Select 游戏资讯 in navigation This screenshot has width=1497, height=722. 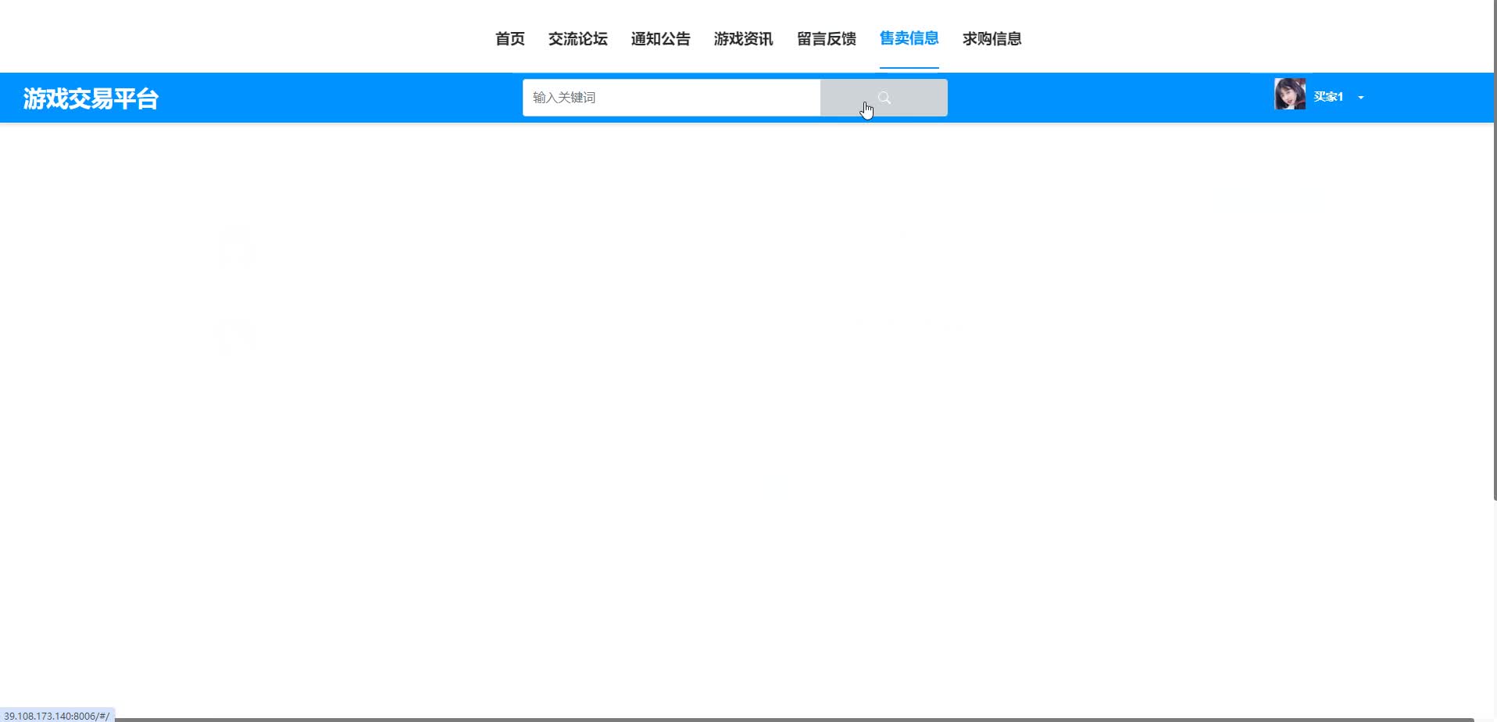click(x=744, y=38)
